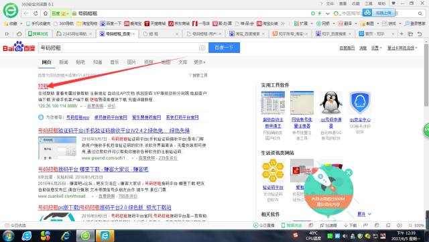Viewport: 429px width, 242px height.
Task: Toggle the sidebar expand icon left of tabs
Action: (7, 34)
